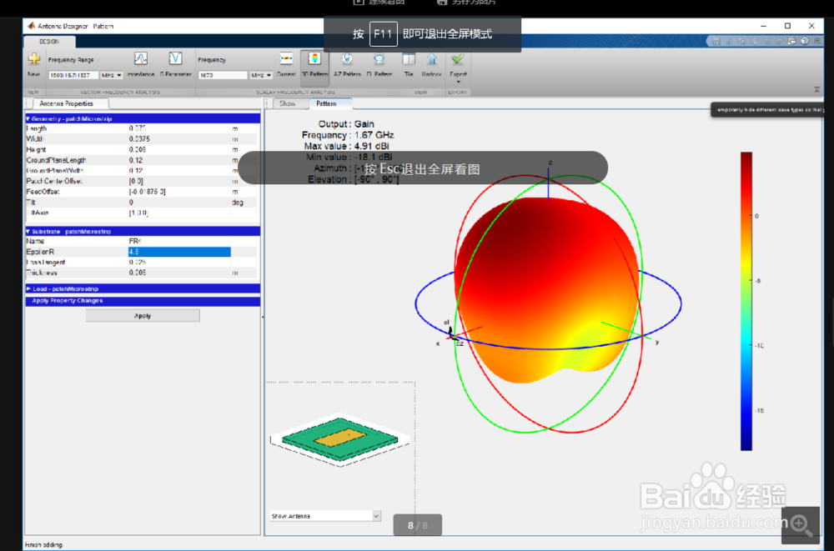
Task: Click the Tile view icon
Action: click(x=409, y=58)
